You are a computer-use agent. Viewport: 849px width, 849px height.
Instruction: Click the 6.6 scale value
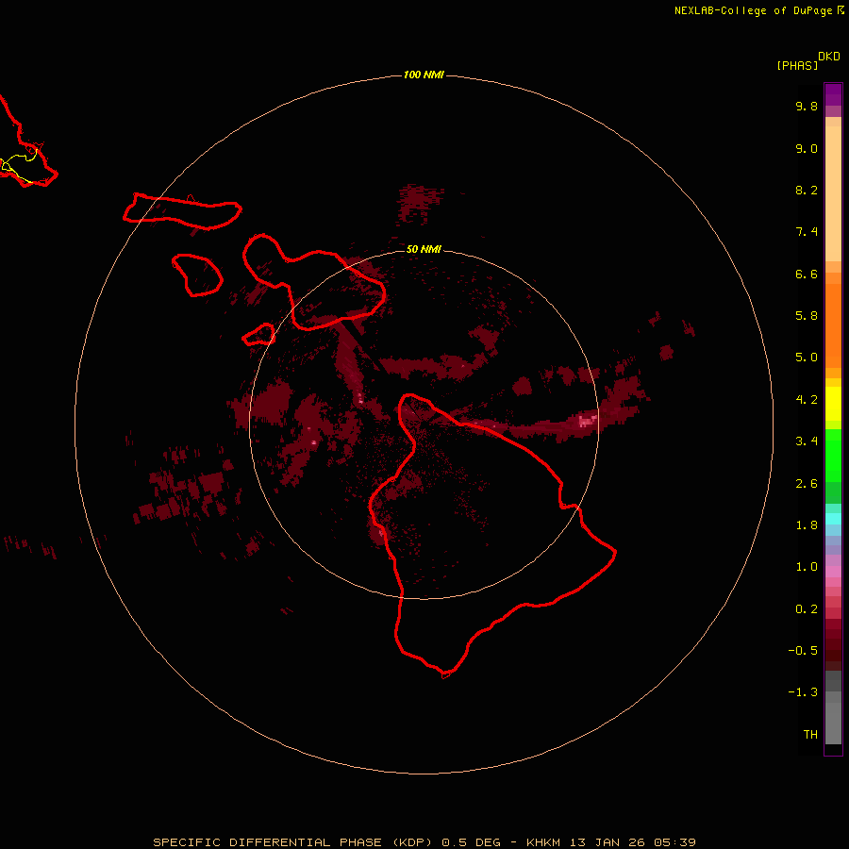coord(807,274)
